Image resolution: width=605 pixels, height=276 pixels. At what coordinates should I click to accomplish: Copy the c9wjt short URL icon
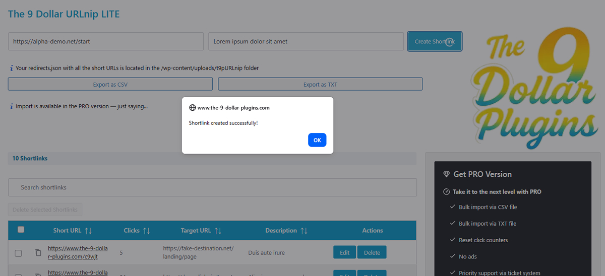(x=37, y=252)
